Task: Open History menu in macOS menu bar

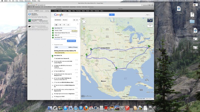Action: (21, 1)
